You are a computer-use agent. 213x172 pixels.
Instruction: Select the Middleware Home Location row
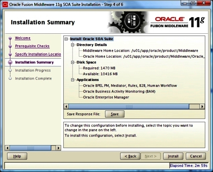pos(140,51)
